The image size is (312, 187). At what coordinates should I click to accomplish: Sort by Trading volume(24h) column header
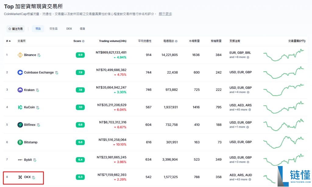tap(113, 41)
